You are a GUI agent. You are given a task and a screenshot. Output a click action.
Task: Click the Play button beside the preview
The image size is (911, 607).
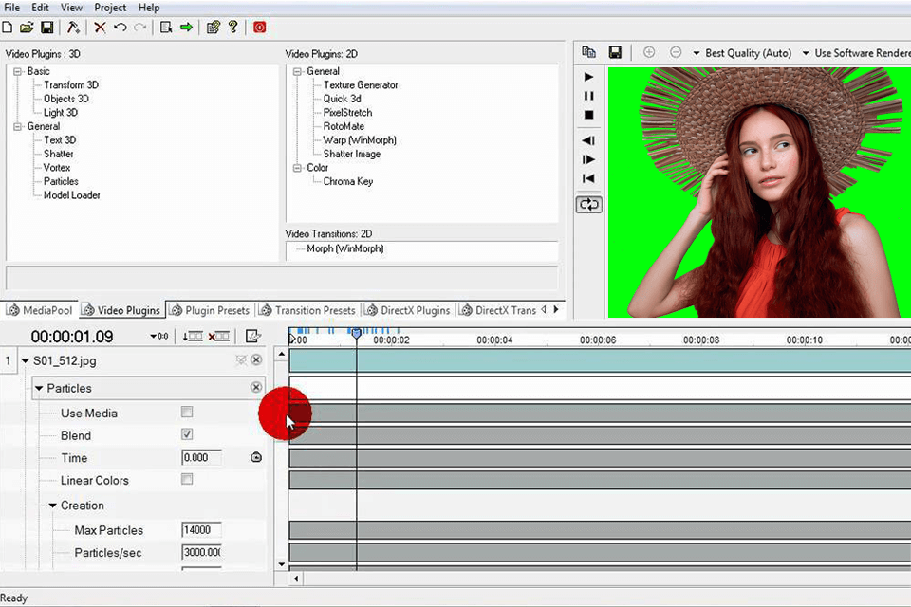(588, 77)
